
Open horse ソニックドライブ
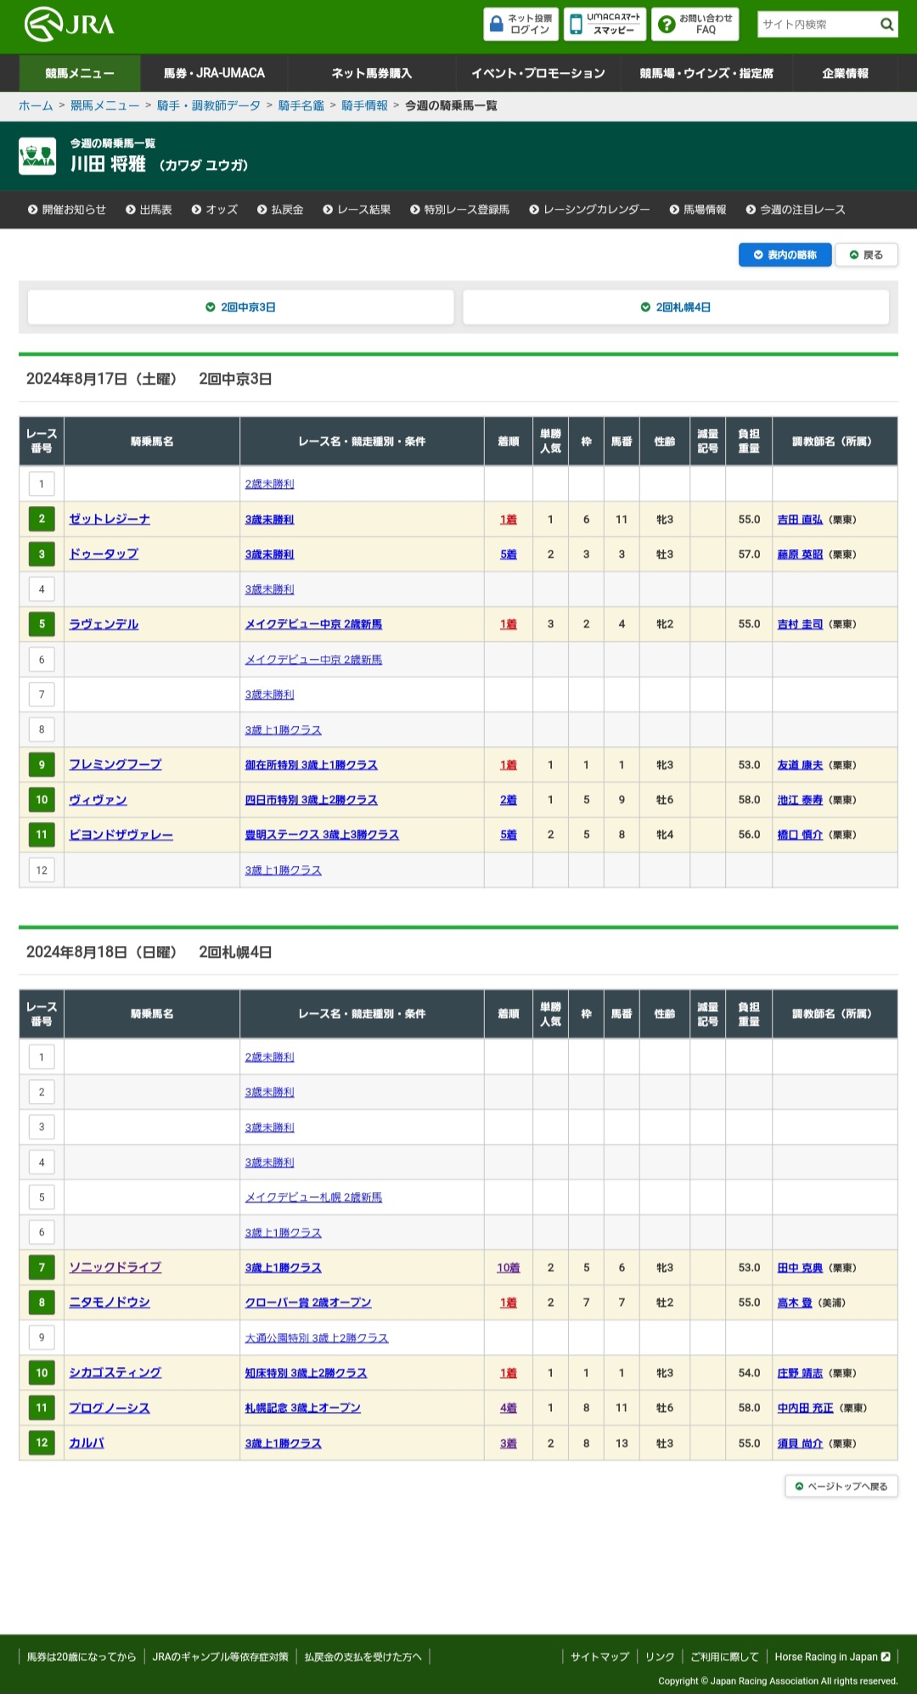point(115,1267)
